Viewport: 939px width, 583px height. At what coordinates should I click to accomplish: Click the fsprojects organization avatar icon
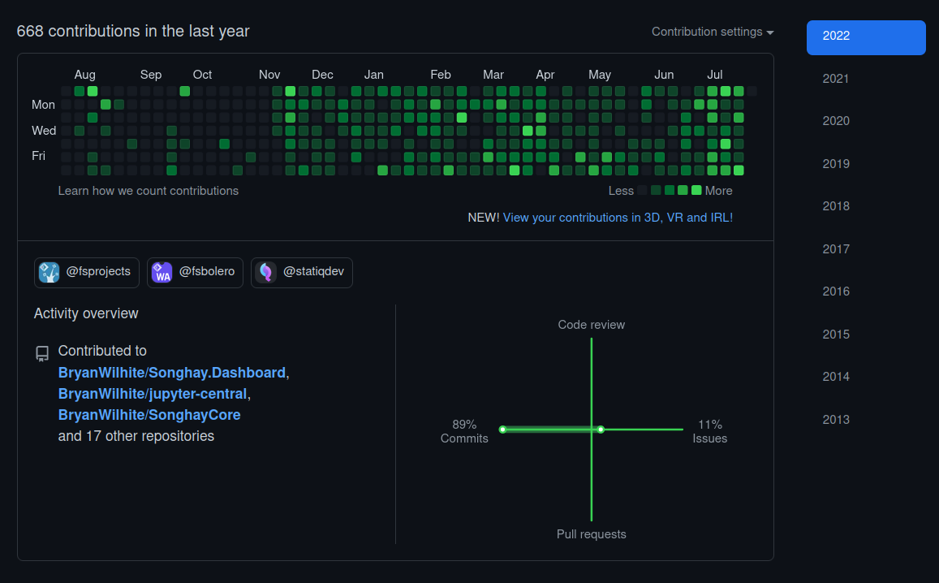point(50,272)
